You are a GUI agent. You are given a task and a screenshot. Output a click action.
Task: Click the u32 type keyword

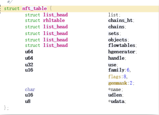29,65
